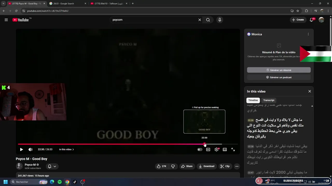The height and width of the screenshot is (186, 332).
Task: Dislike the video
Action: click(x=173, y=166)
